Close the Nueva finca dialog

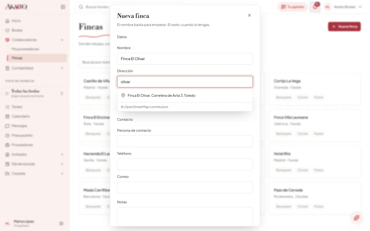pos(249,15)
